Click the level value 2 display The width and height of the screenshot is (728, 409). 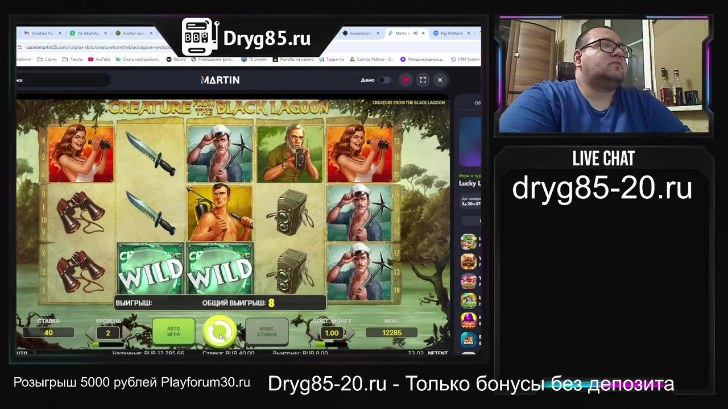[108, 333]
